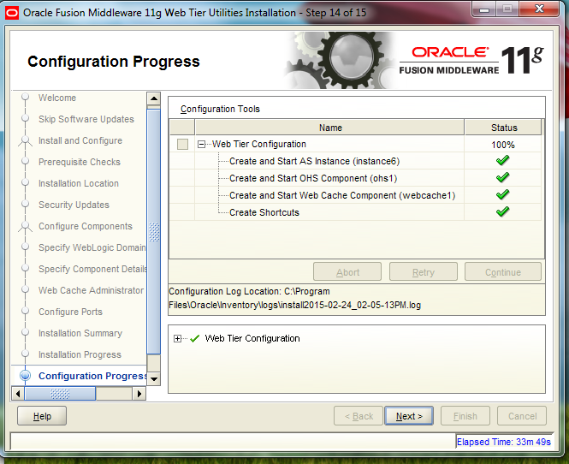Click the Elapsed Time status text
Image resolution: width=569 pixels, height=464 pixels.
pos(504,442)
